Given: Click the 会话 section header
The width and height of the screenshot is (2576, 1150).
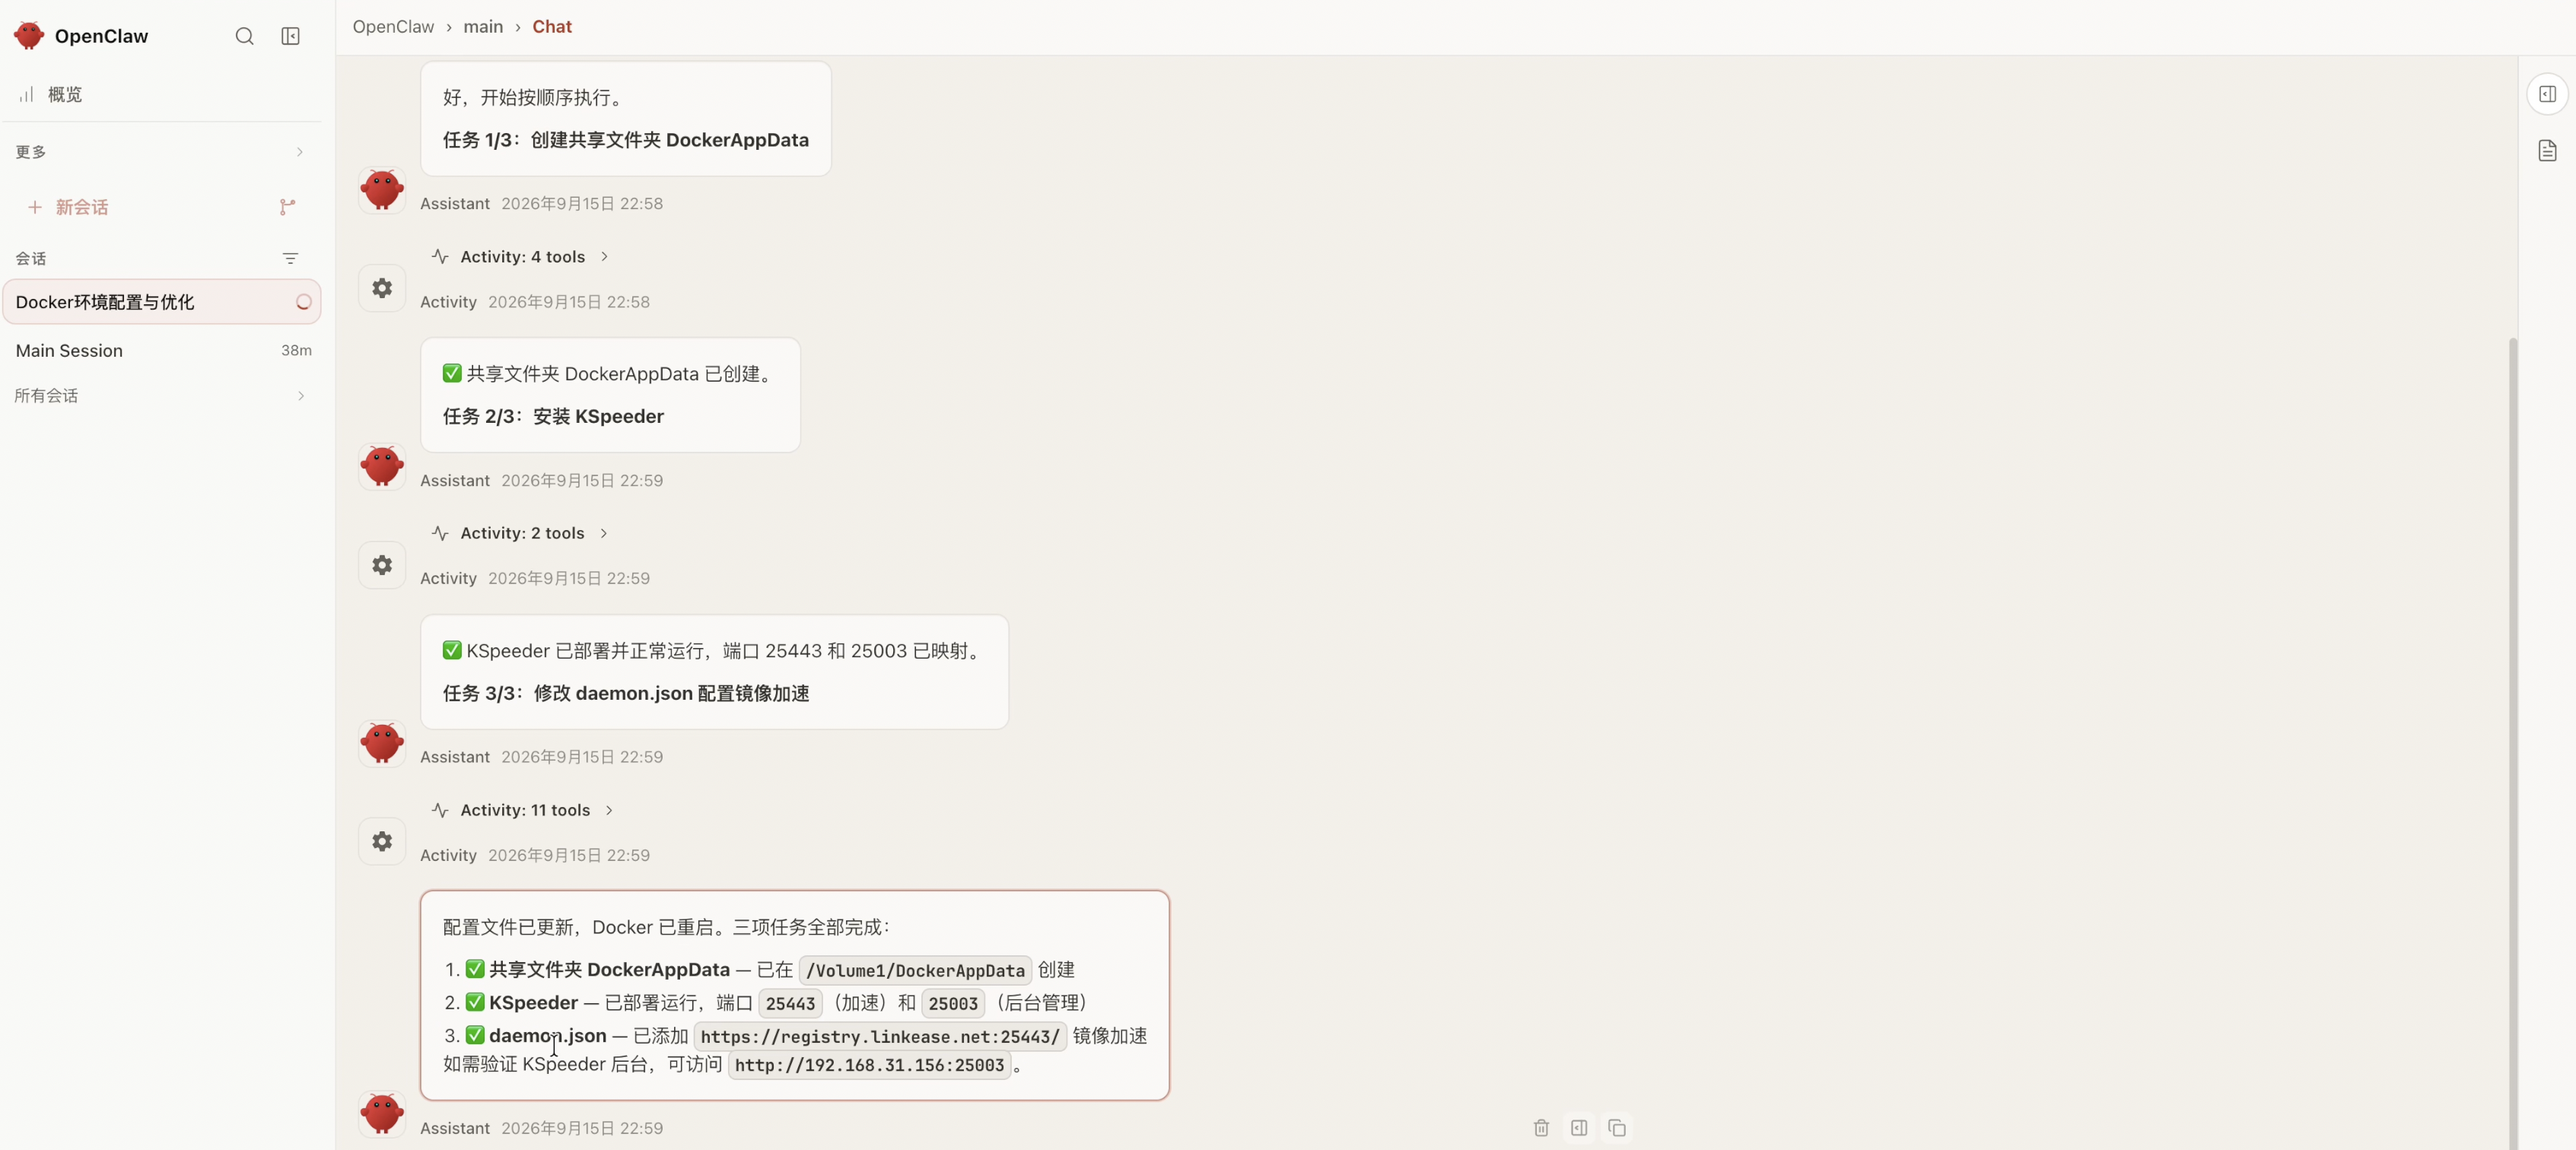Looking at the screenshot, I should 31,258.
